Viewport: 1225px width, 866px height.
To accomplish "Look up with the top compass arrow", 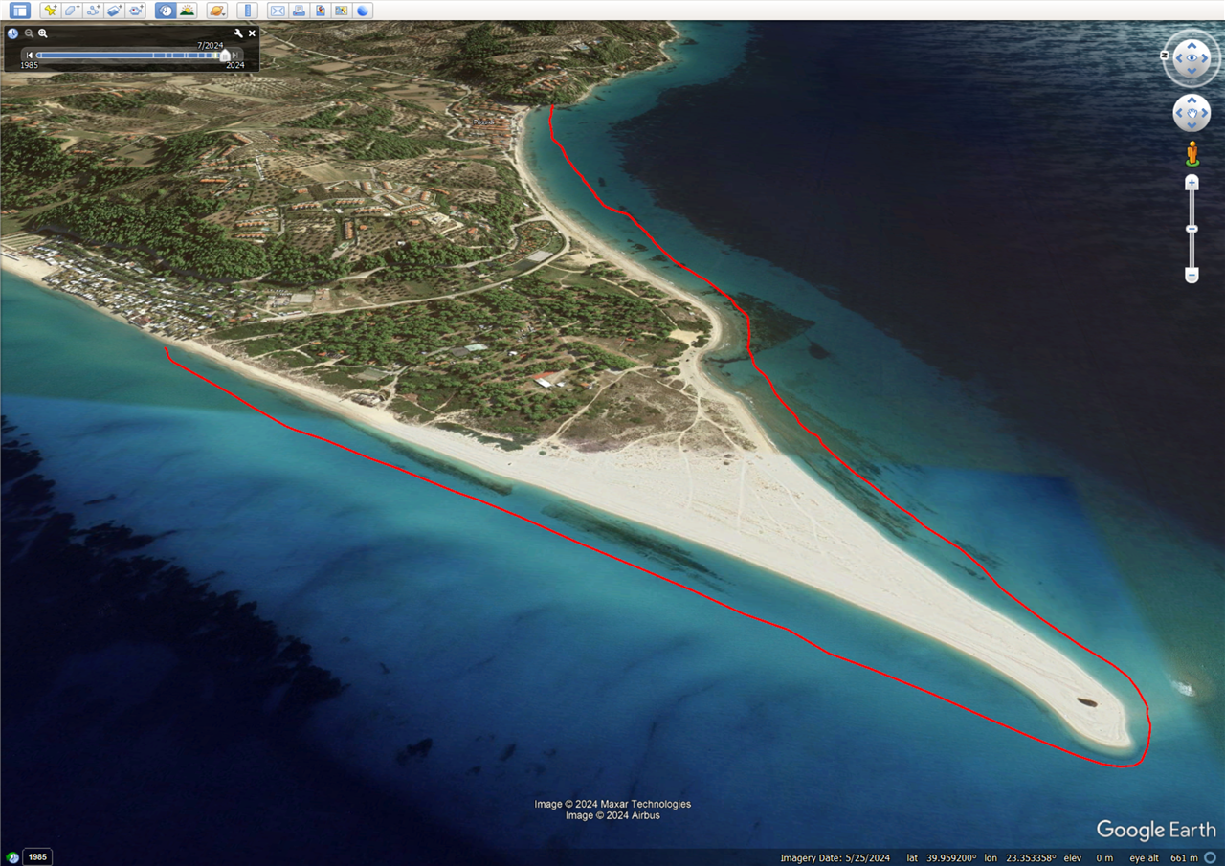I will point(1192,45).
